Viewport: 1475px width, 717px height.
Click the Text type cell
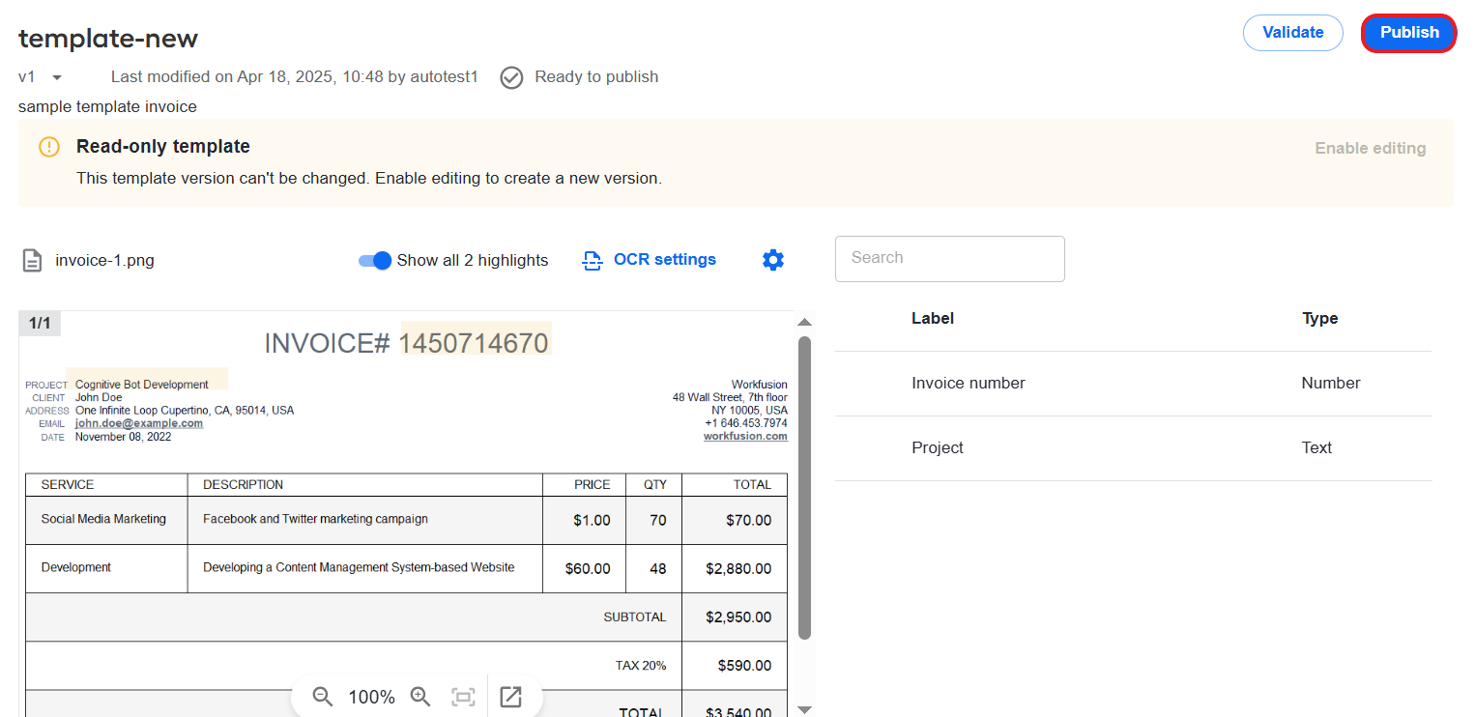click(1316, 448)
